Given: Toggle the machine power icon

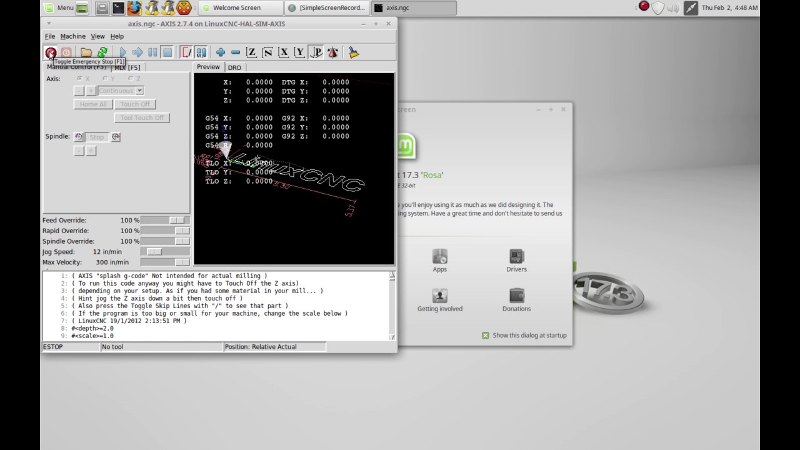Looking at the screenshot, I should tap(66, 52).
